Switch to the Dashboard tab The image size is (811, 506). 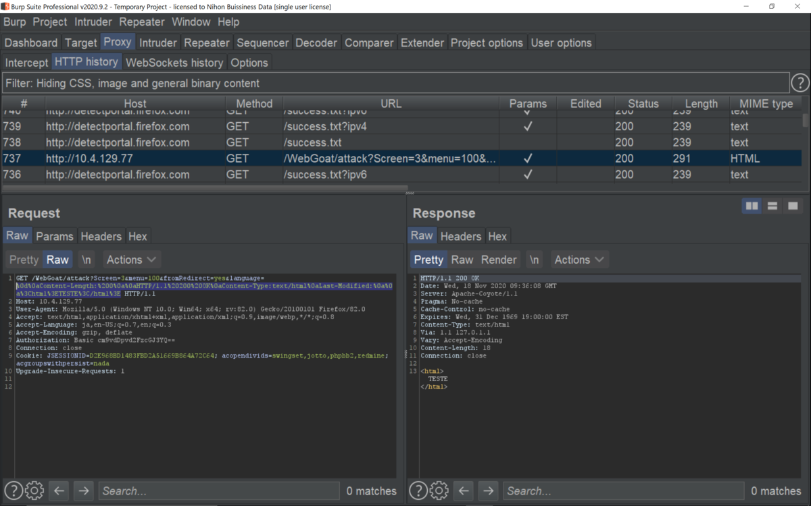[31, 43]
